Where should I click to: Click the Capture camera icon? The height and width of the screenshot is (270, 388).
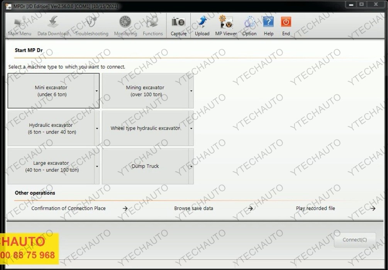[x=178, y=22]
